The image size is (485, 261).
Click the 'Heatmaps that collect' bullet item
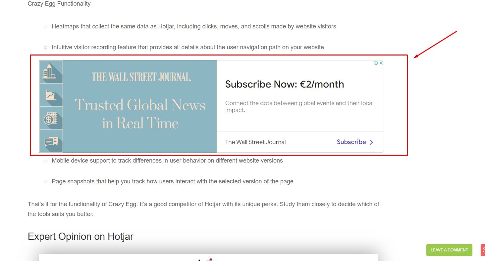(194, 26)
